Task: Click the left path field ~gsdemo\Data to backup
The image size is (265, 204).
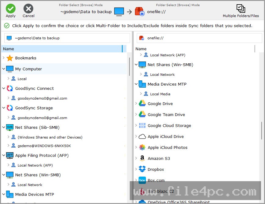Action: (67, 38)
